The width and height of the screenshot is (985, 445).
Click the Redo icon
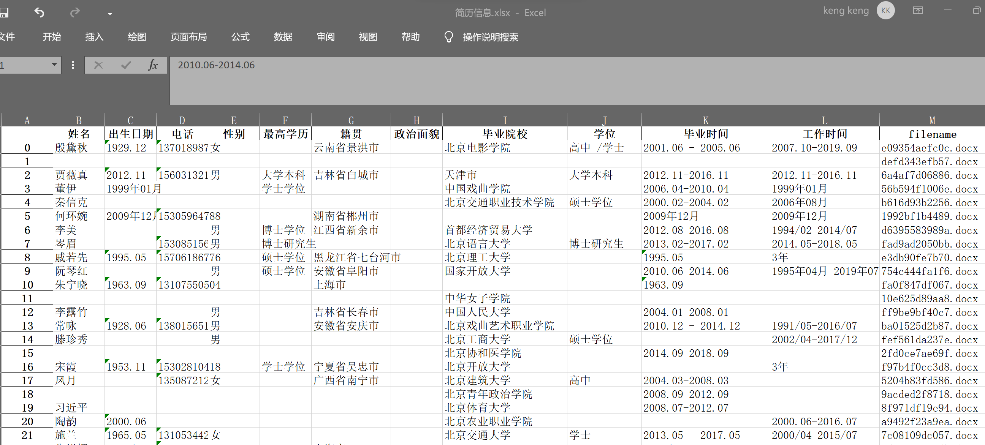(x=75, y=13)
